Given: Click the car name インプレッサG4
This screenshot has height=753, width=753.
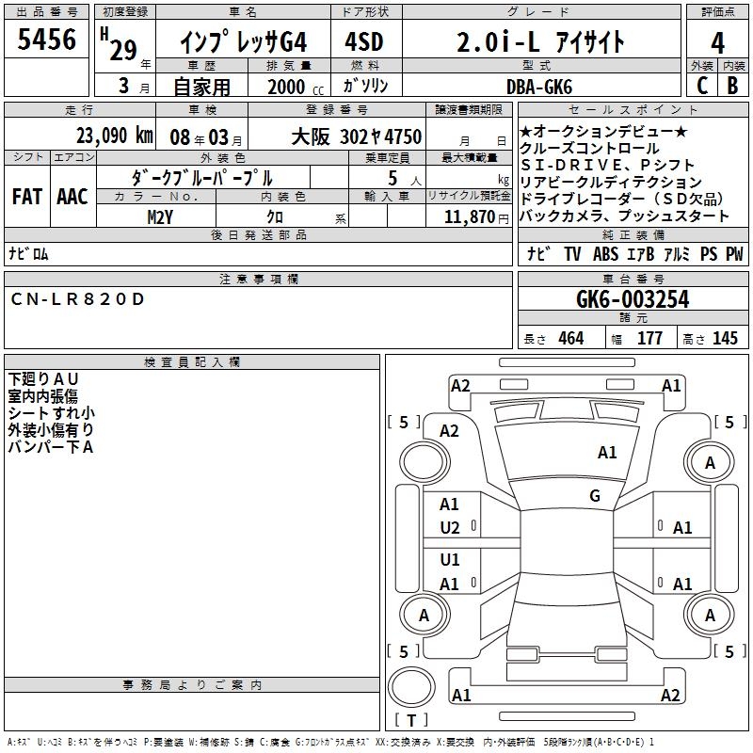Looking at the screenshot, I should coord(243,41).
